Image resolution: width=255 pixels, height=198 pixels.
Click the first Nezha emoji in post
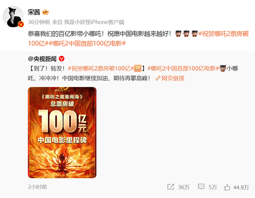pyautogui.click(x=178, y=34)
